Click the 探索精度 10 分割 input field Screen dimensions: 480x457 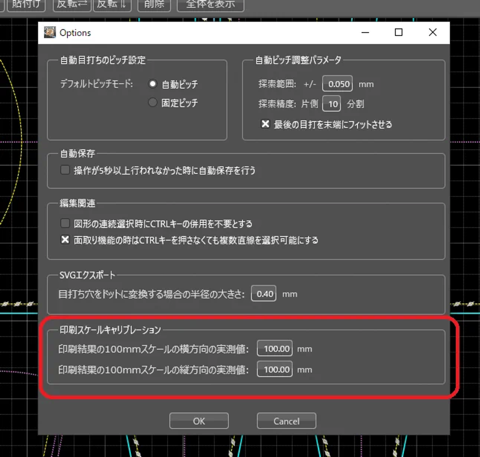(332, 104)
